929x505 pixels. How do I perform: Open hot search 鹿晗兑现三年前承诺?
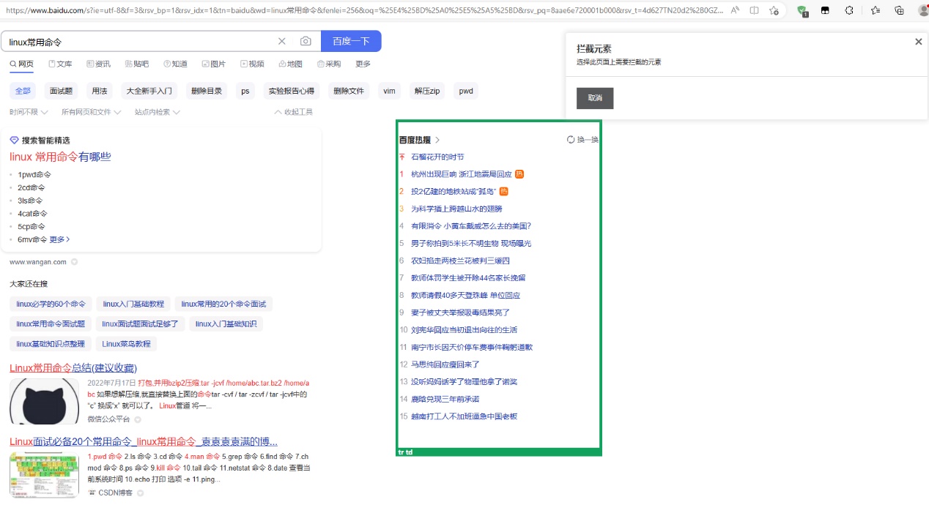pyautogui.click(x=445, y=399)
